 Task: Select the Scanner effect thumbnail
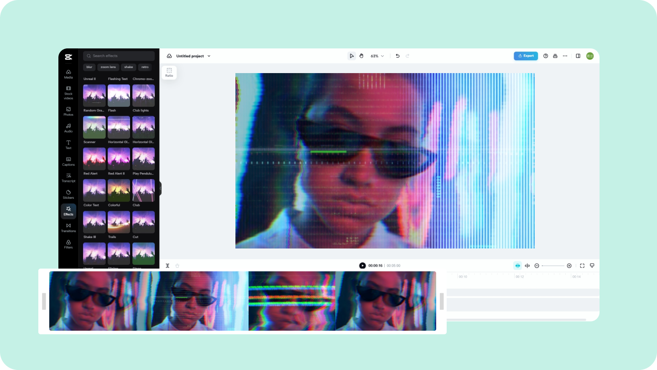94,127
